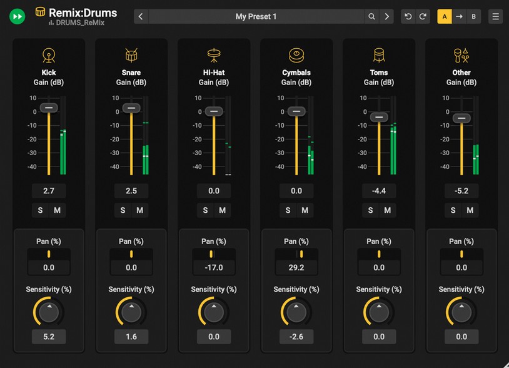Viewport: 509px width, 368px height.
Task: Mute the Kick channel
Action: (57, 210)
